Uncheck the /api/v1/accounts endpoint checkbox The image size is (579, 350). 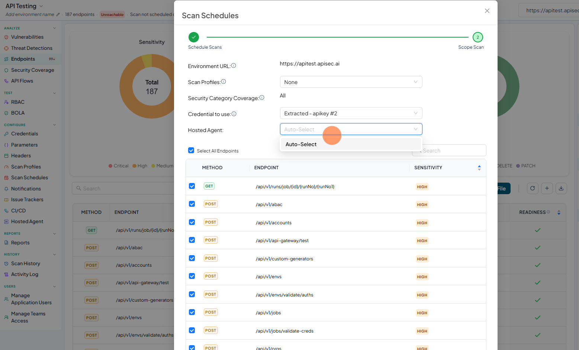click(192, 222)
